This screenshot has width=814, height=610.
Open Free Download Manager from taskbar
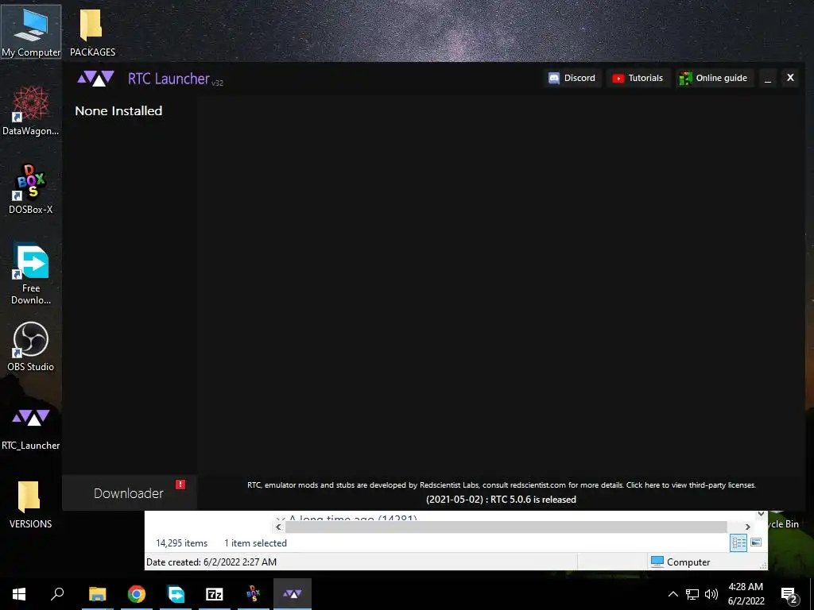point(176,594)
